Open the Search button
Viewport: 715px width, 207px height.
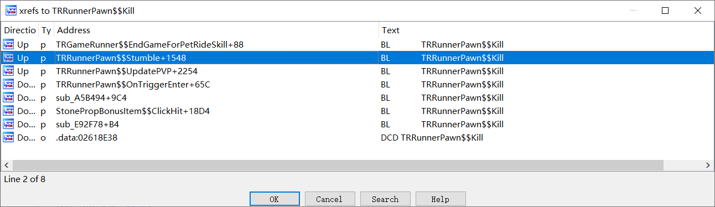[385, 199]
